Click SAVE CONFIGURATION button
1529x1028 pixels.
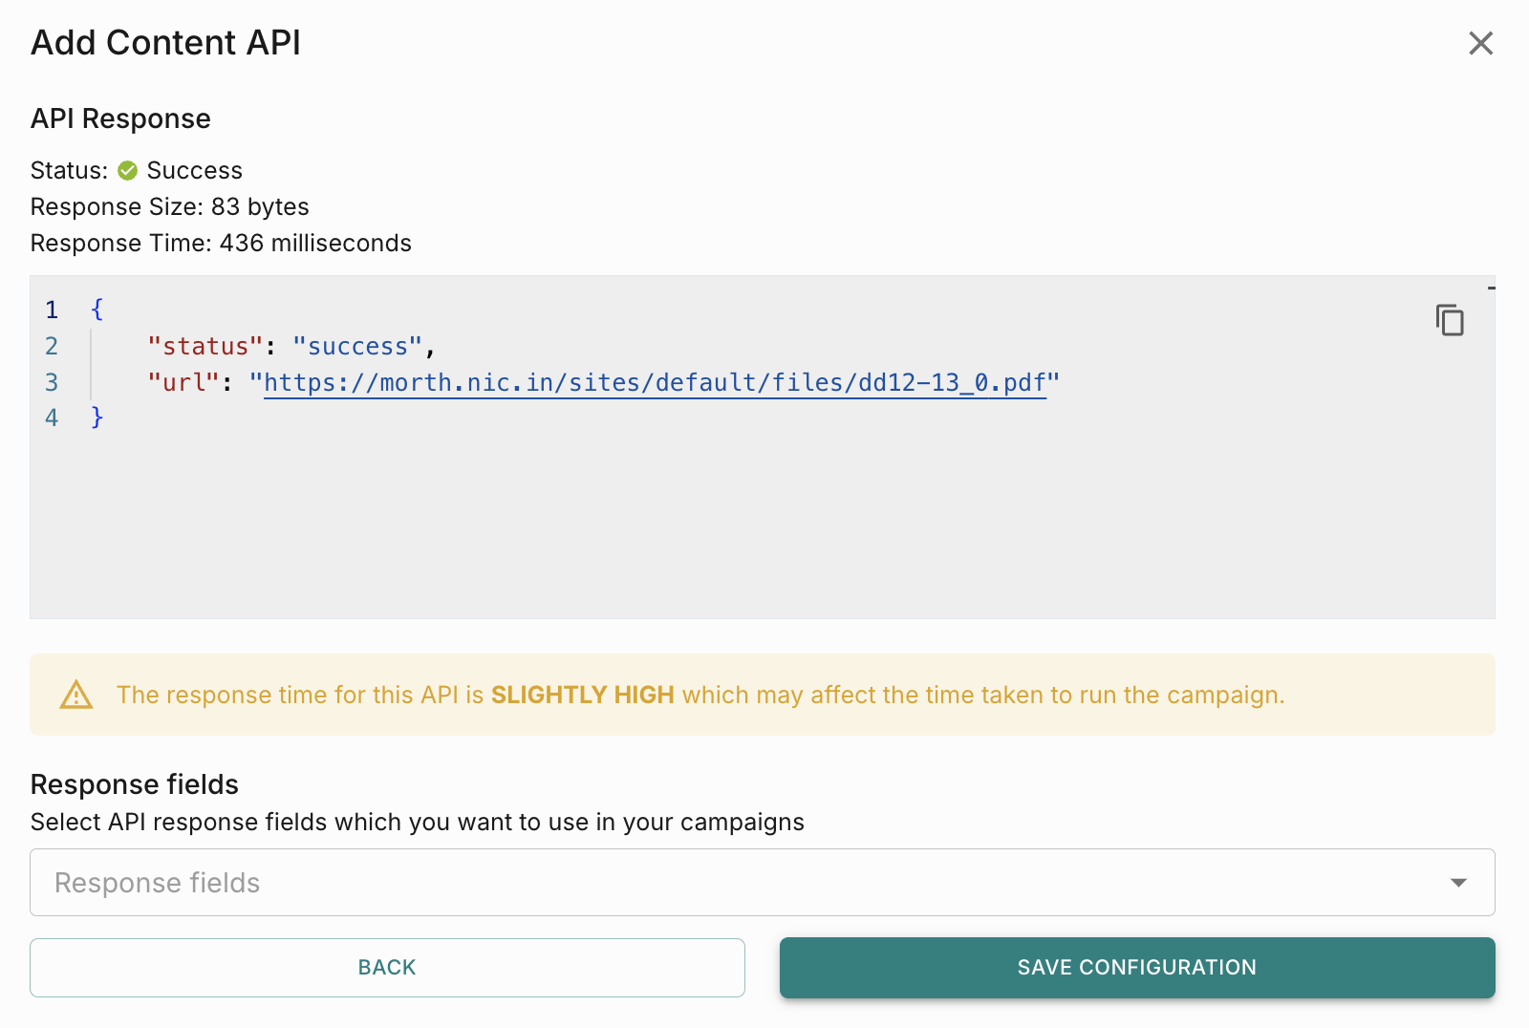(x=1136, y=967)
